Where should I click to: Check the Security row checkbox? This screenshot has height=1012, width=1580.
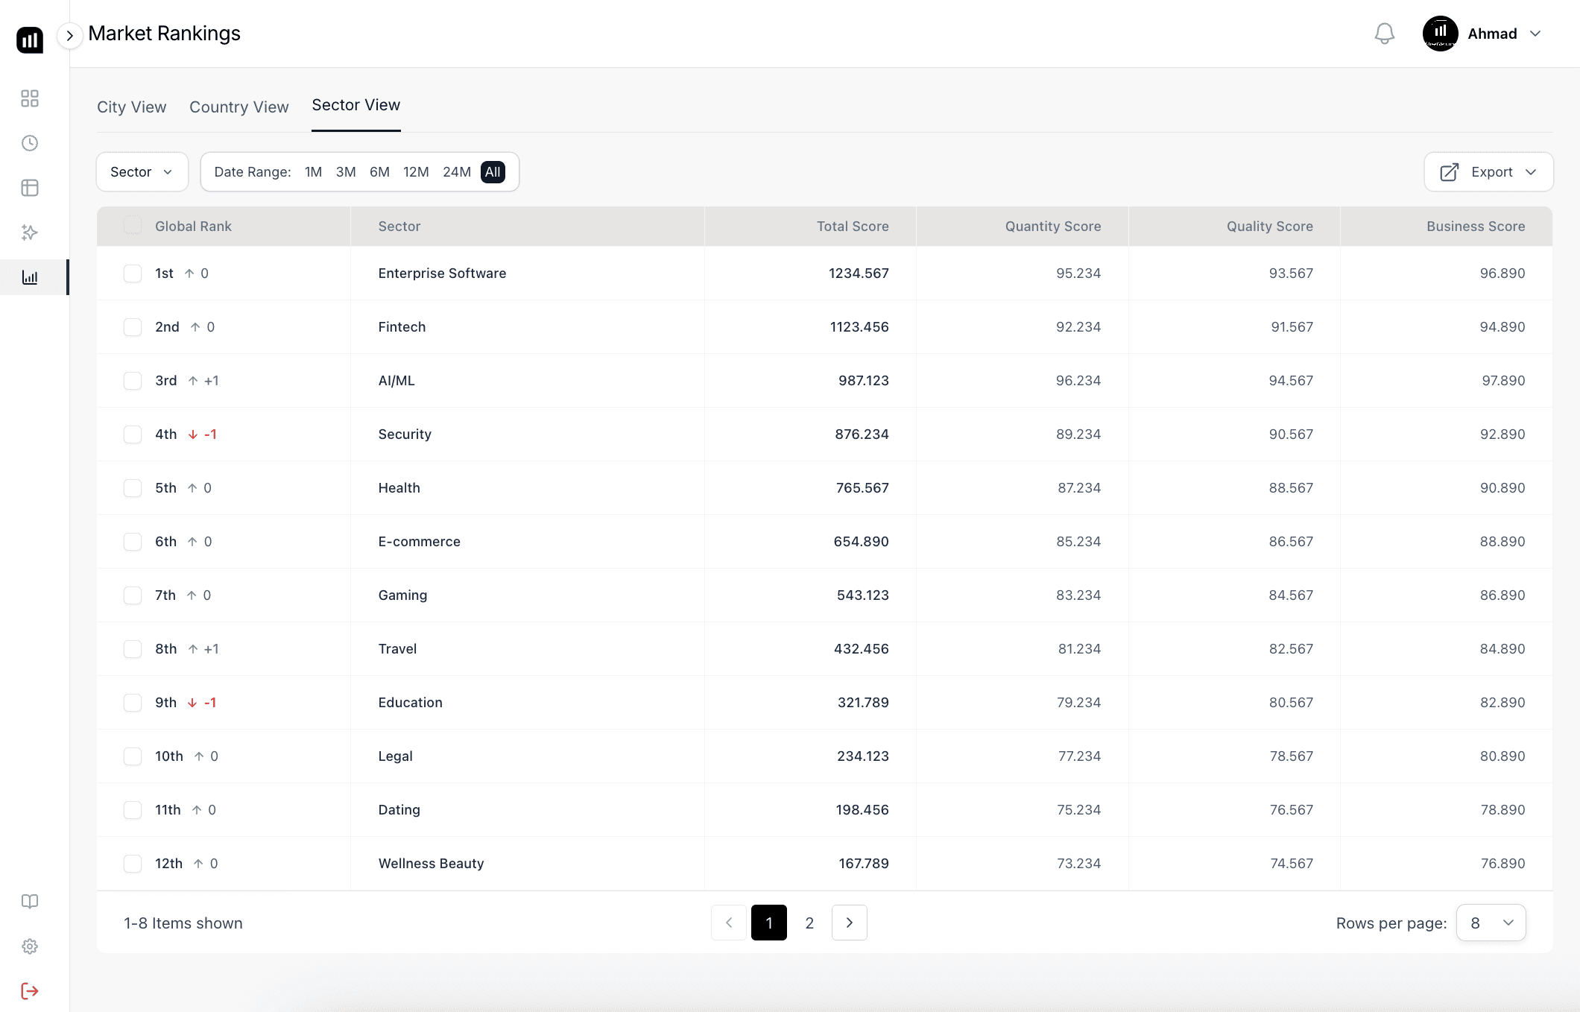133,434
